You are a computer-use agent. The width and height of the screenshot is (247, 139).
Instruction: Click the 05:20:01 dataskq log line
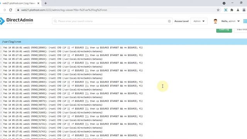click(53, 78)
